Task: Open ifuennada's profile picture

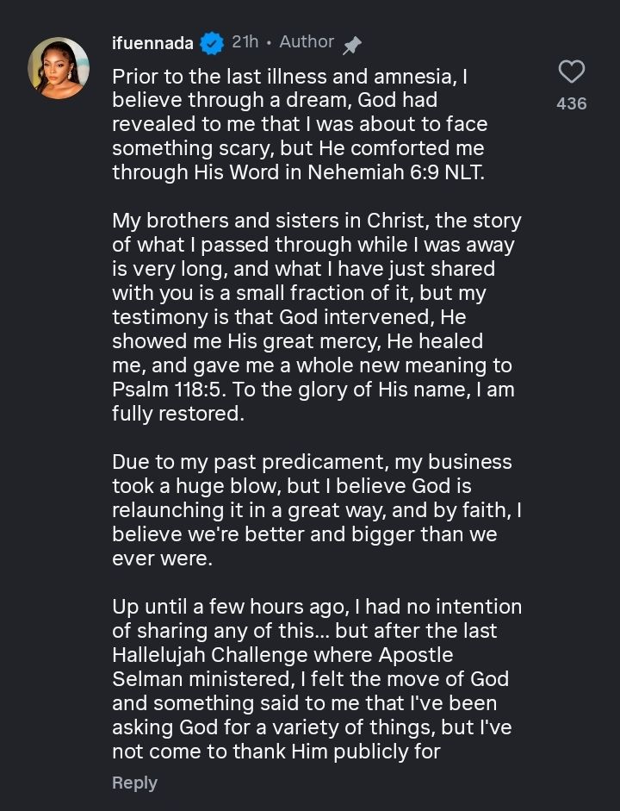Action: [59, 67]
